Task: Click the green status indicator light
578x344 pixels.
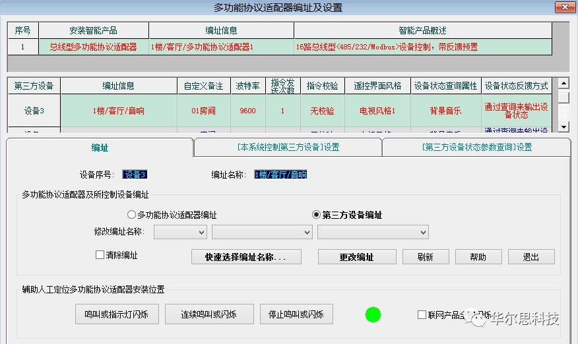Action: point(373,314)
